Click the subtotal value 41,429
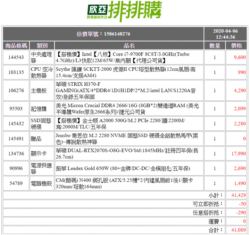Screen dimensions: 250x235 pos(239,195)
